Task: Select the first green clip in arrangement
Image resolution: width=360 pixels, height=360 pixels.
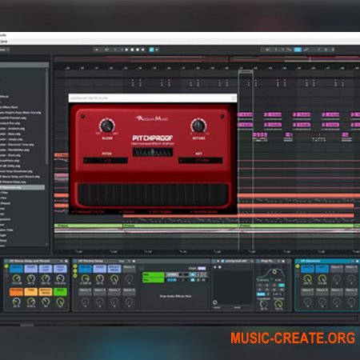Action: (88, 226)
